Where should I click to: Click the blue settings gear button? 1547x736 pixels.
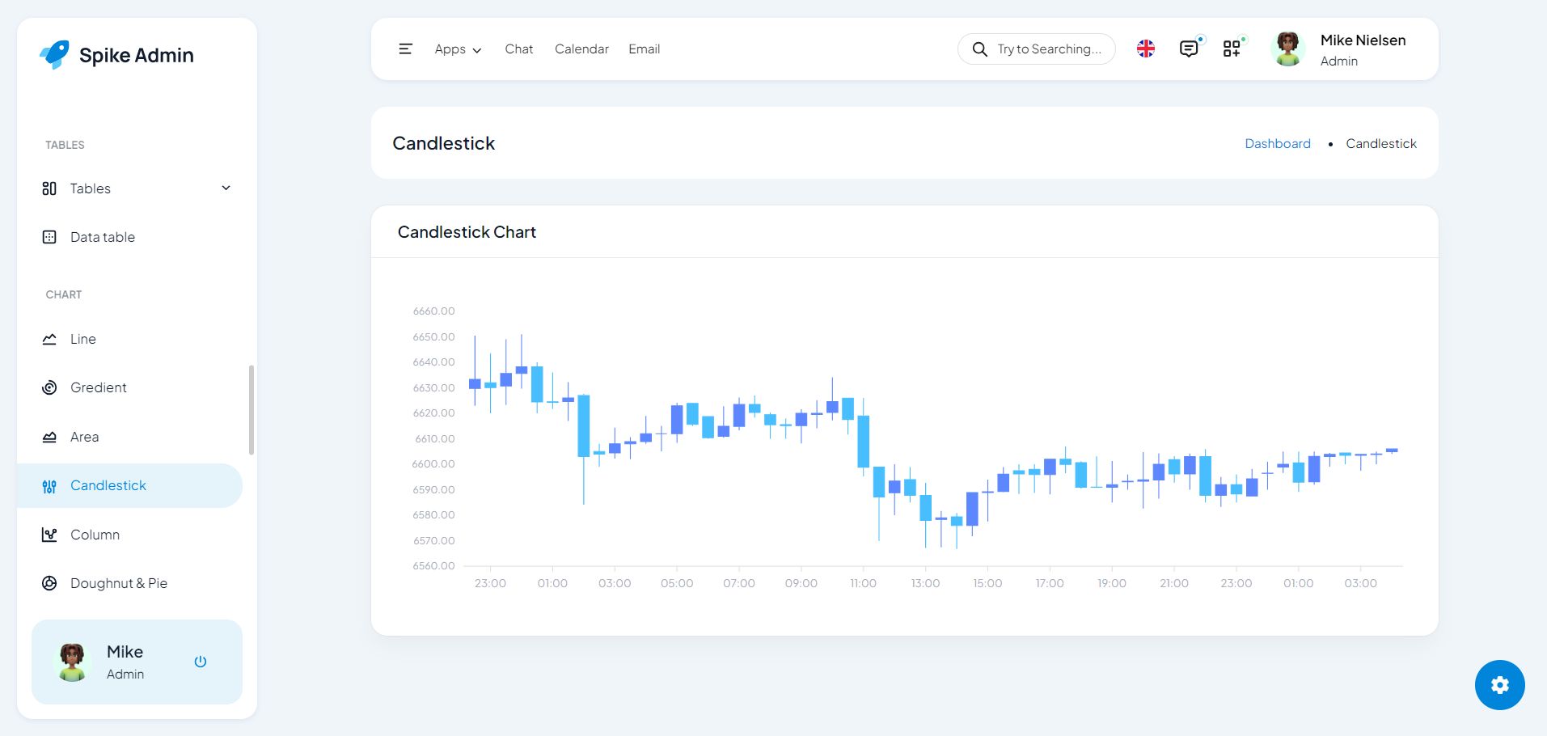[x=1499, y=685]
